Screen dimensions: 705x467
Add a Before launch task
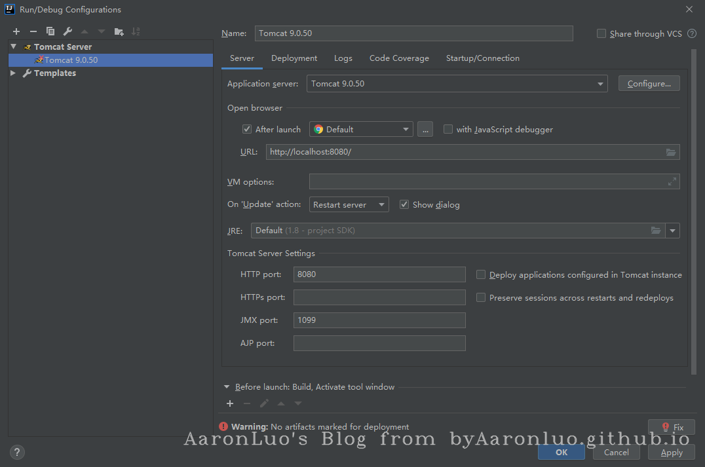click(230, 403)
